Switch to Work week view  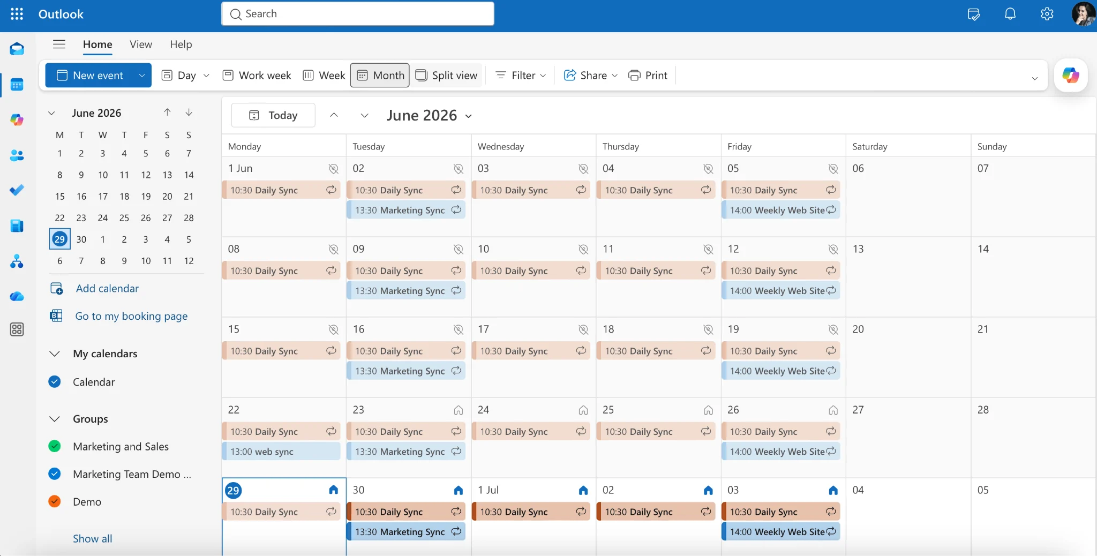click(x=257, y=76)
